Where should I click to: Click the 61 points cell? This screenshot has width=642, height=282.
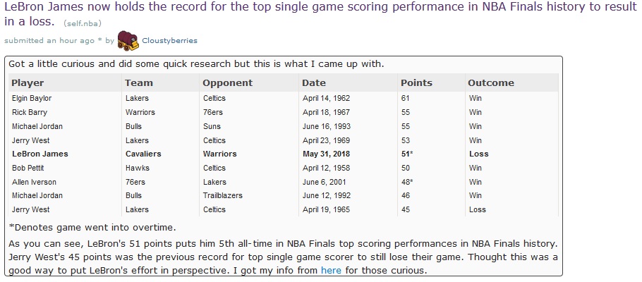click(405, 98)
